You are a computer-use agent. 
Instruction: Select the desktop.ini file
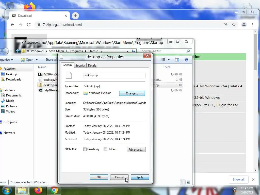point(50,80)
